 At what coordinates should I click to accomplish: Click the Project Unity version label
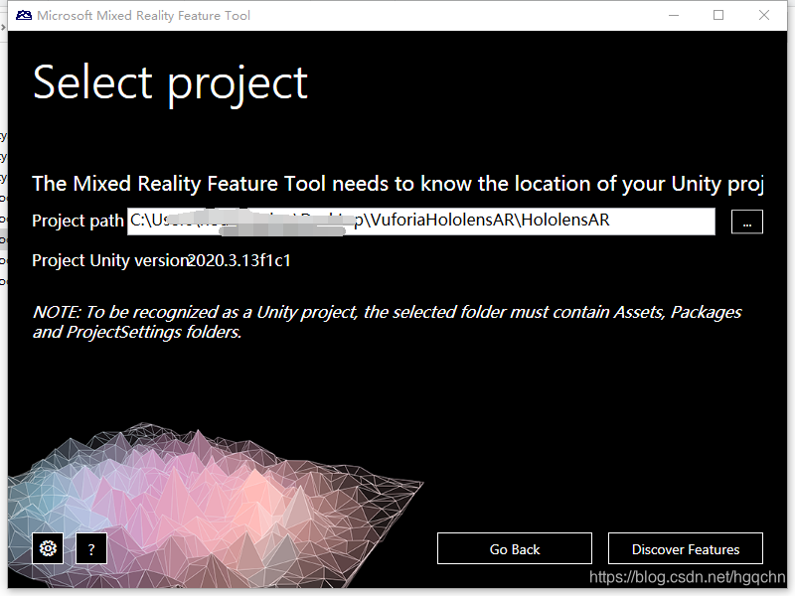point(110,260)
